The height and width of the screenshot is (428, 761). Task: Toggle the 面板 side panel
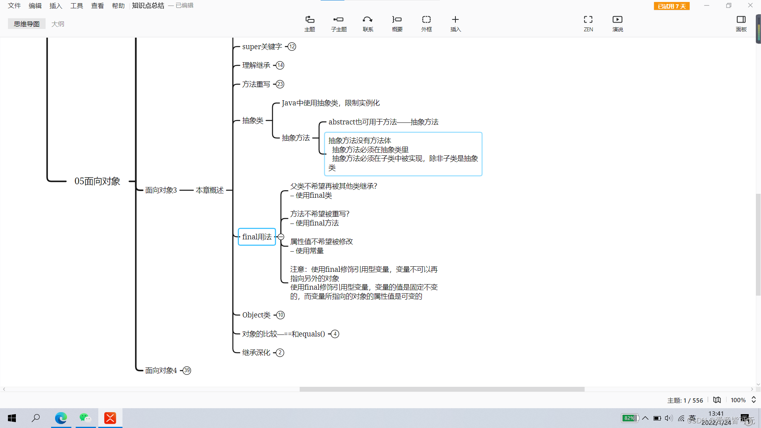(741, 23)
